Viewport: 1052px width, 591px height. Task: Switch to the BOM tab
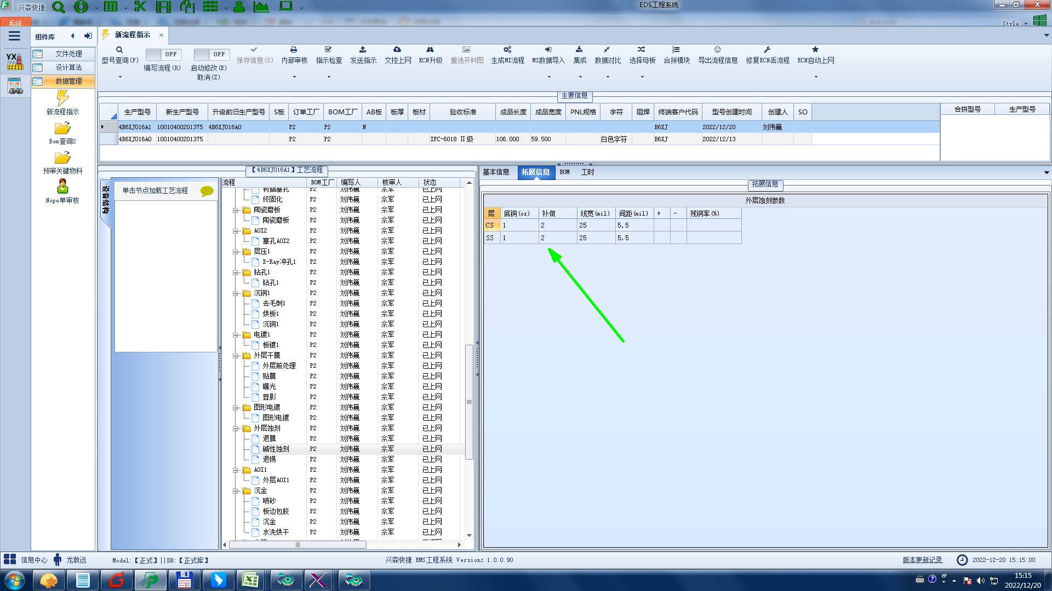click(x=564, y=172)
